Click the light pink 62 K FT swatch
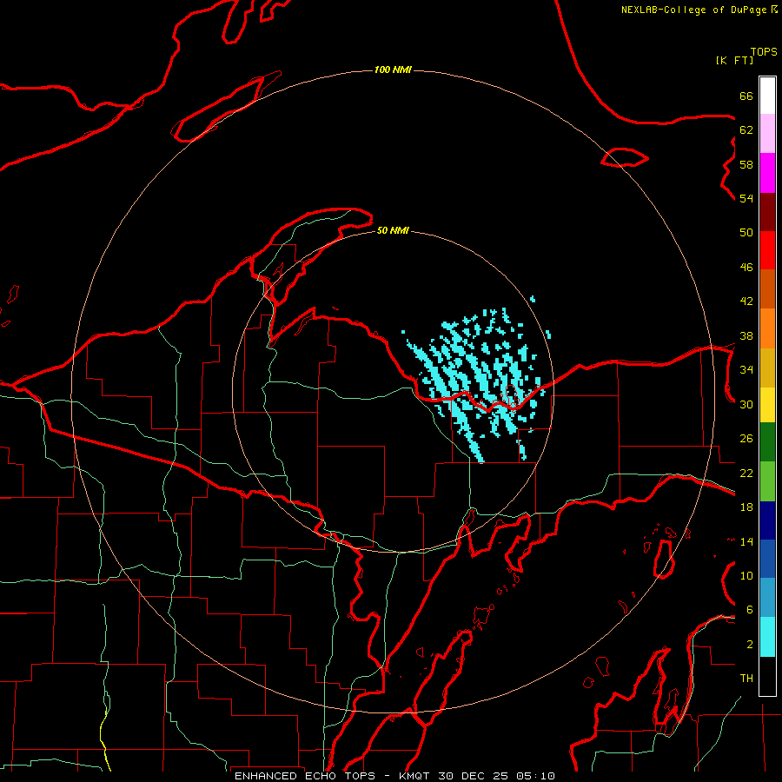782x782 pixels. pos(767,134)
